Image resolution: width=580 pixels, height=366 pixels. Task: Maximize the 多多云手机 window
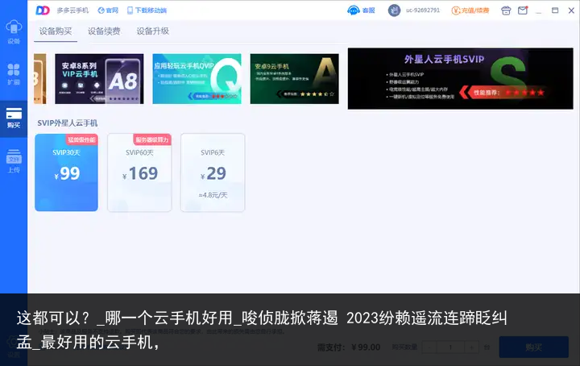[555, 10]
